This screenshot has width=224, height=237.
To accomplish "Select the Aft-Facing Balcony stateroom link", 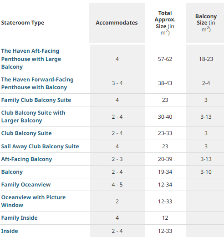I will coord(26,159).
